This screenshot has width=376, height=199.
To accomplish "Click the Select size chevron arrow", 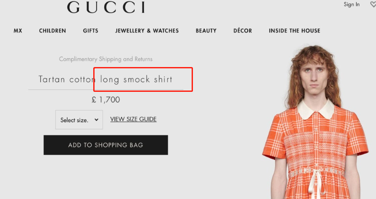I will point(96,120).
